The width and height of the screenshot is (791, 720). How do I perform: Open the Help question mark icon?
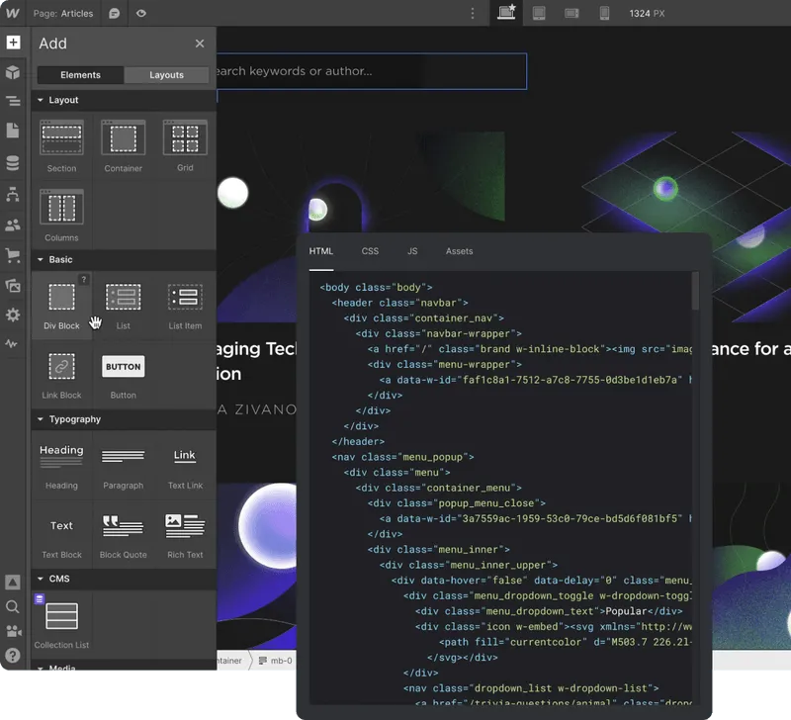pyautogui.click(x=13, y=655)
